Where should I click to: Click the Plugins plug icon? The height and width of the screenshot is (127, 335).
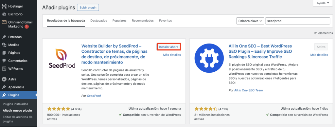coord(4,95)
